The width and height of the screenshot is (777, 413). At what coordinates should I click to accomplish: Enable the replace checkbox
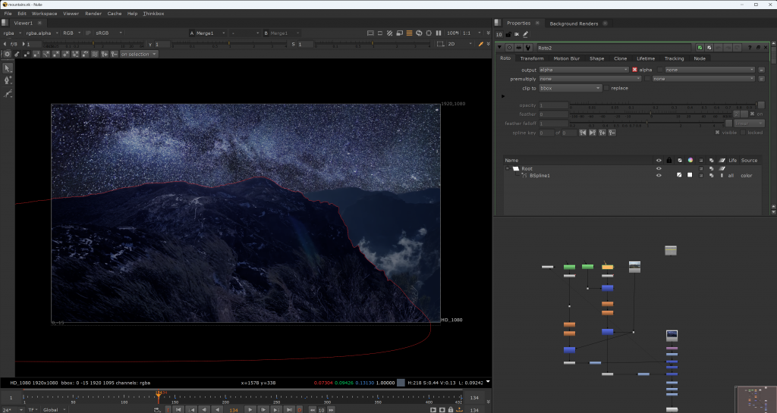[606, 88]
